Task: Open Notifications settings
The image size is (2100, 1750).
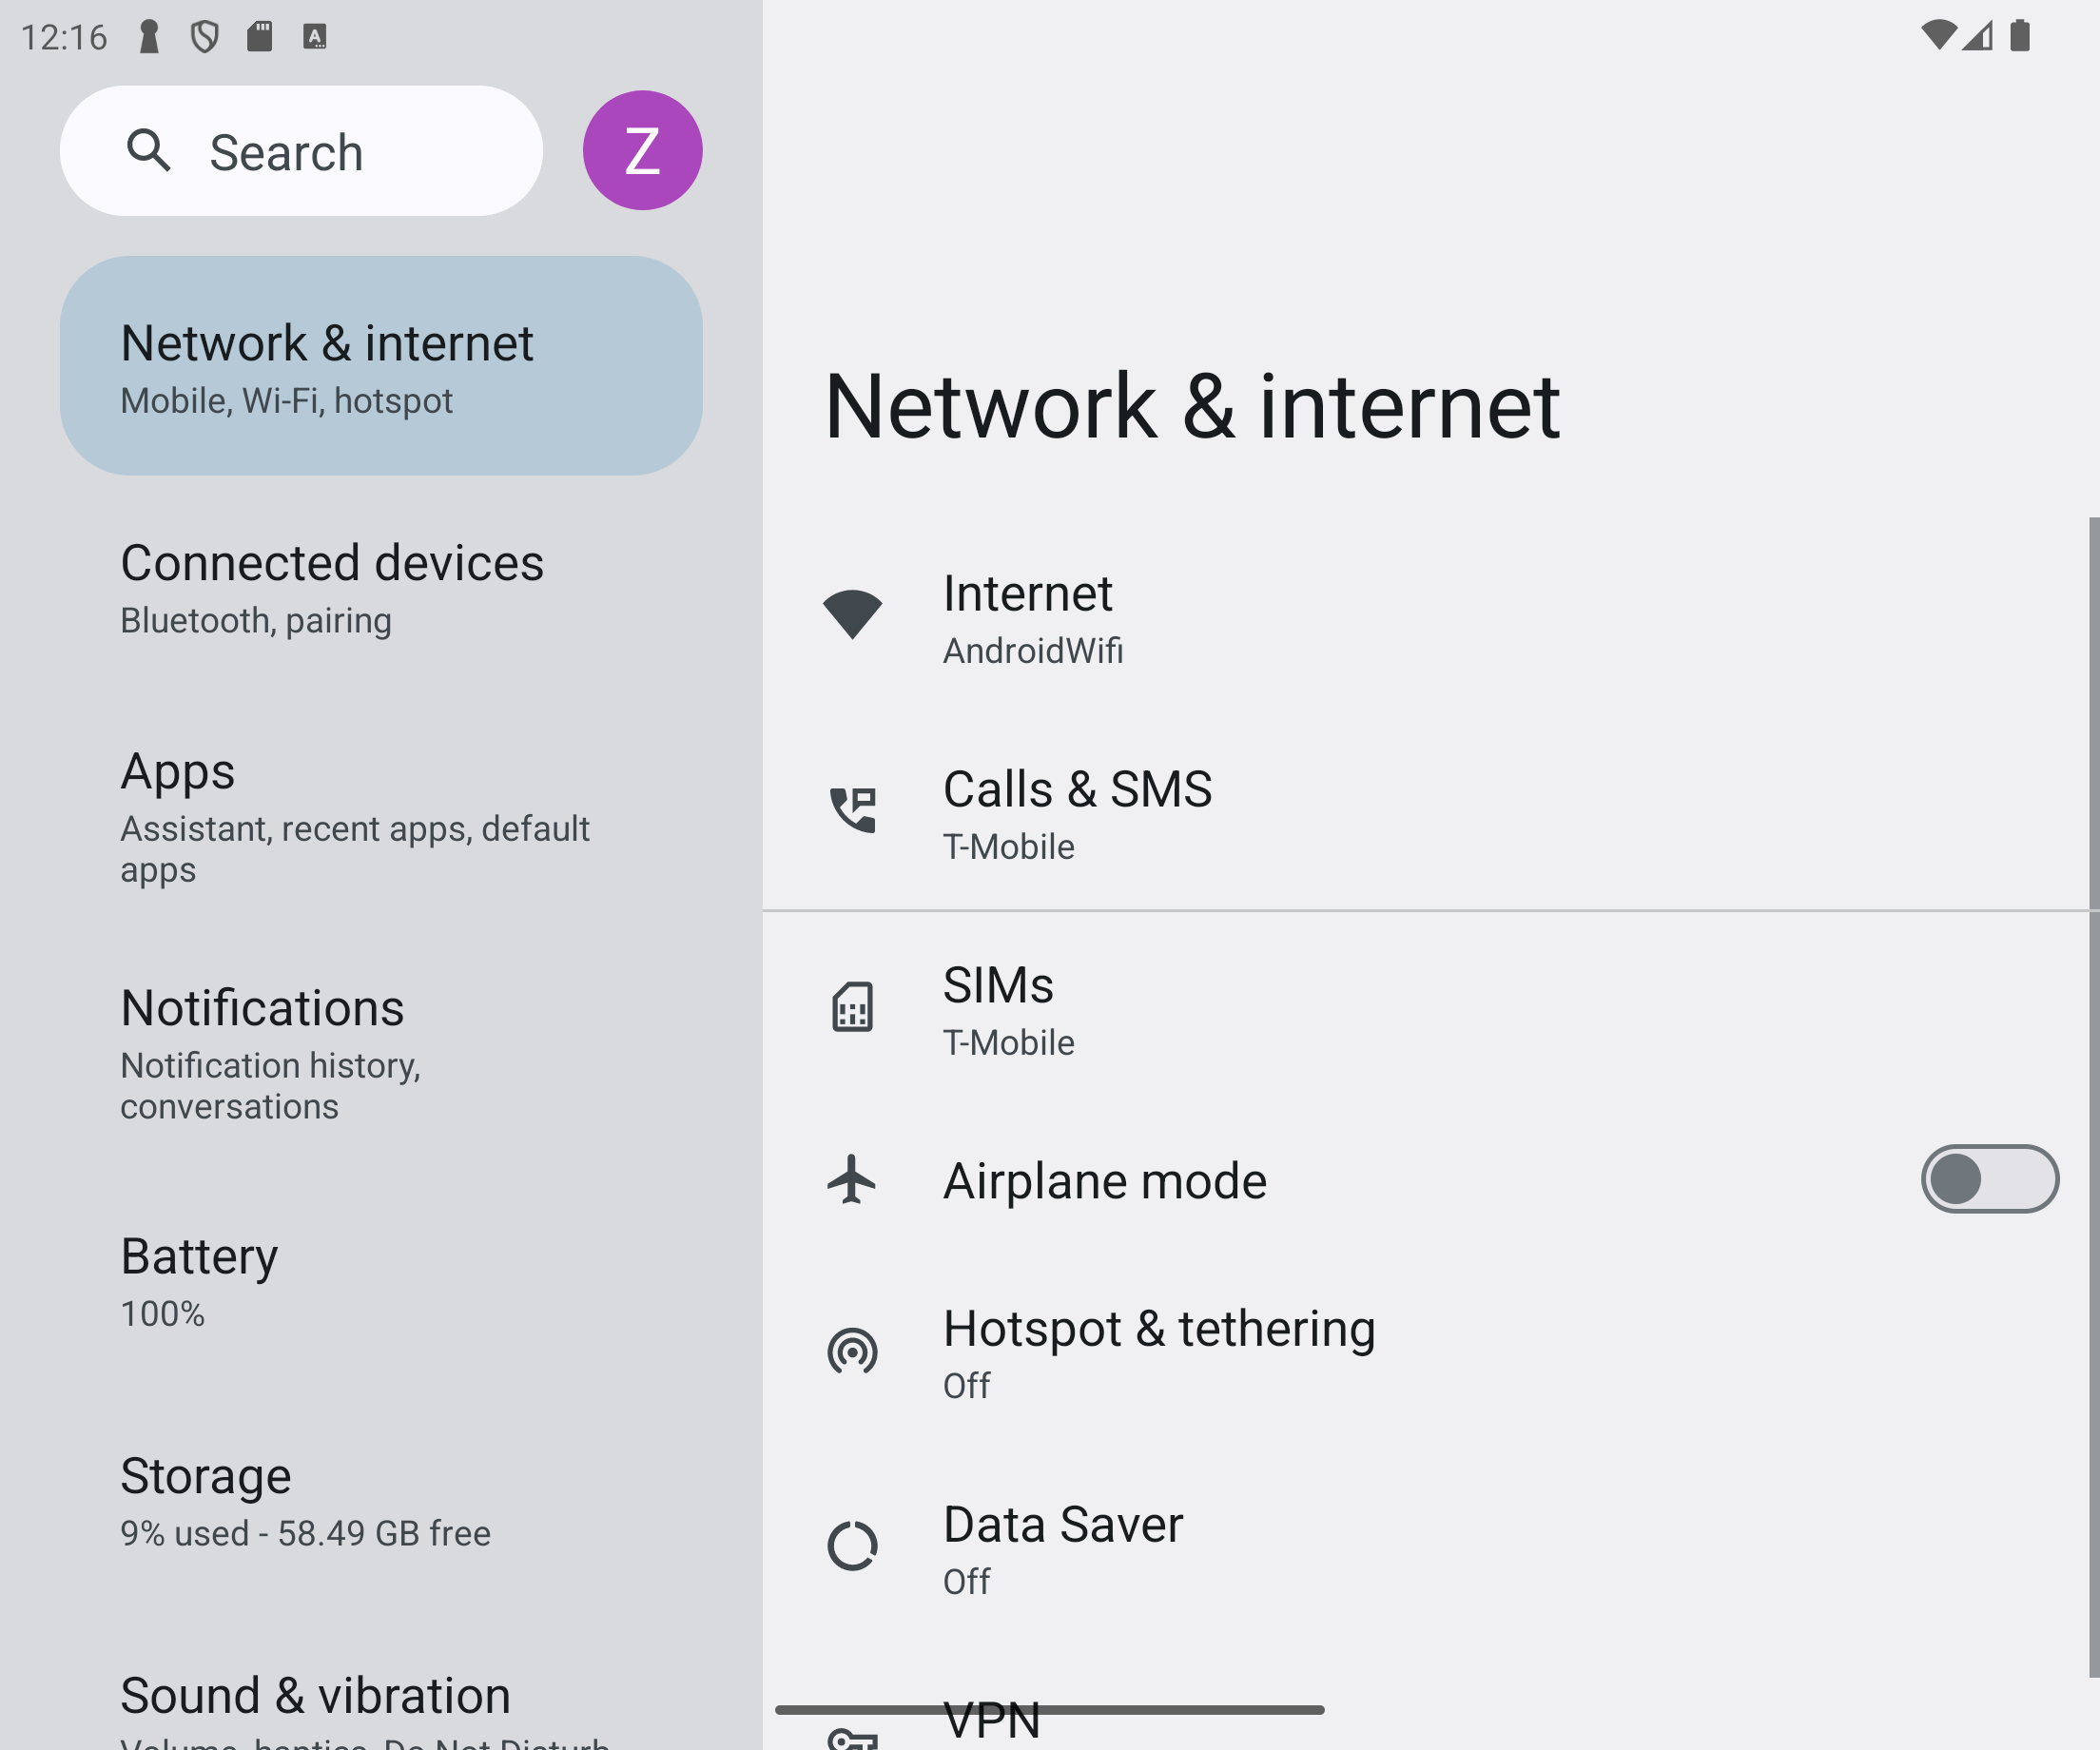Action: coord(381,1053)
